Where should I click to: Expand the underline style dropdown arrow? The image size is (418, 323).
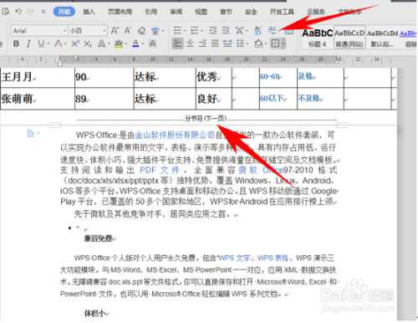48,44
